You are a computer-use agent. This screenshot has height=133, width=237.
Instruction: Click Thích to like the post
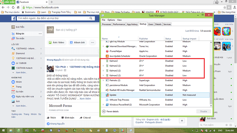tap(52, 118)
